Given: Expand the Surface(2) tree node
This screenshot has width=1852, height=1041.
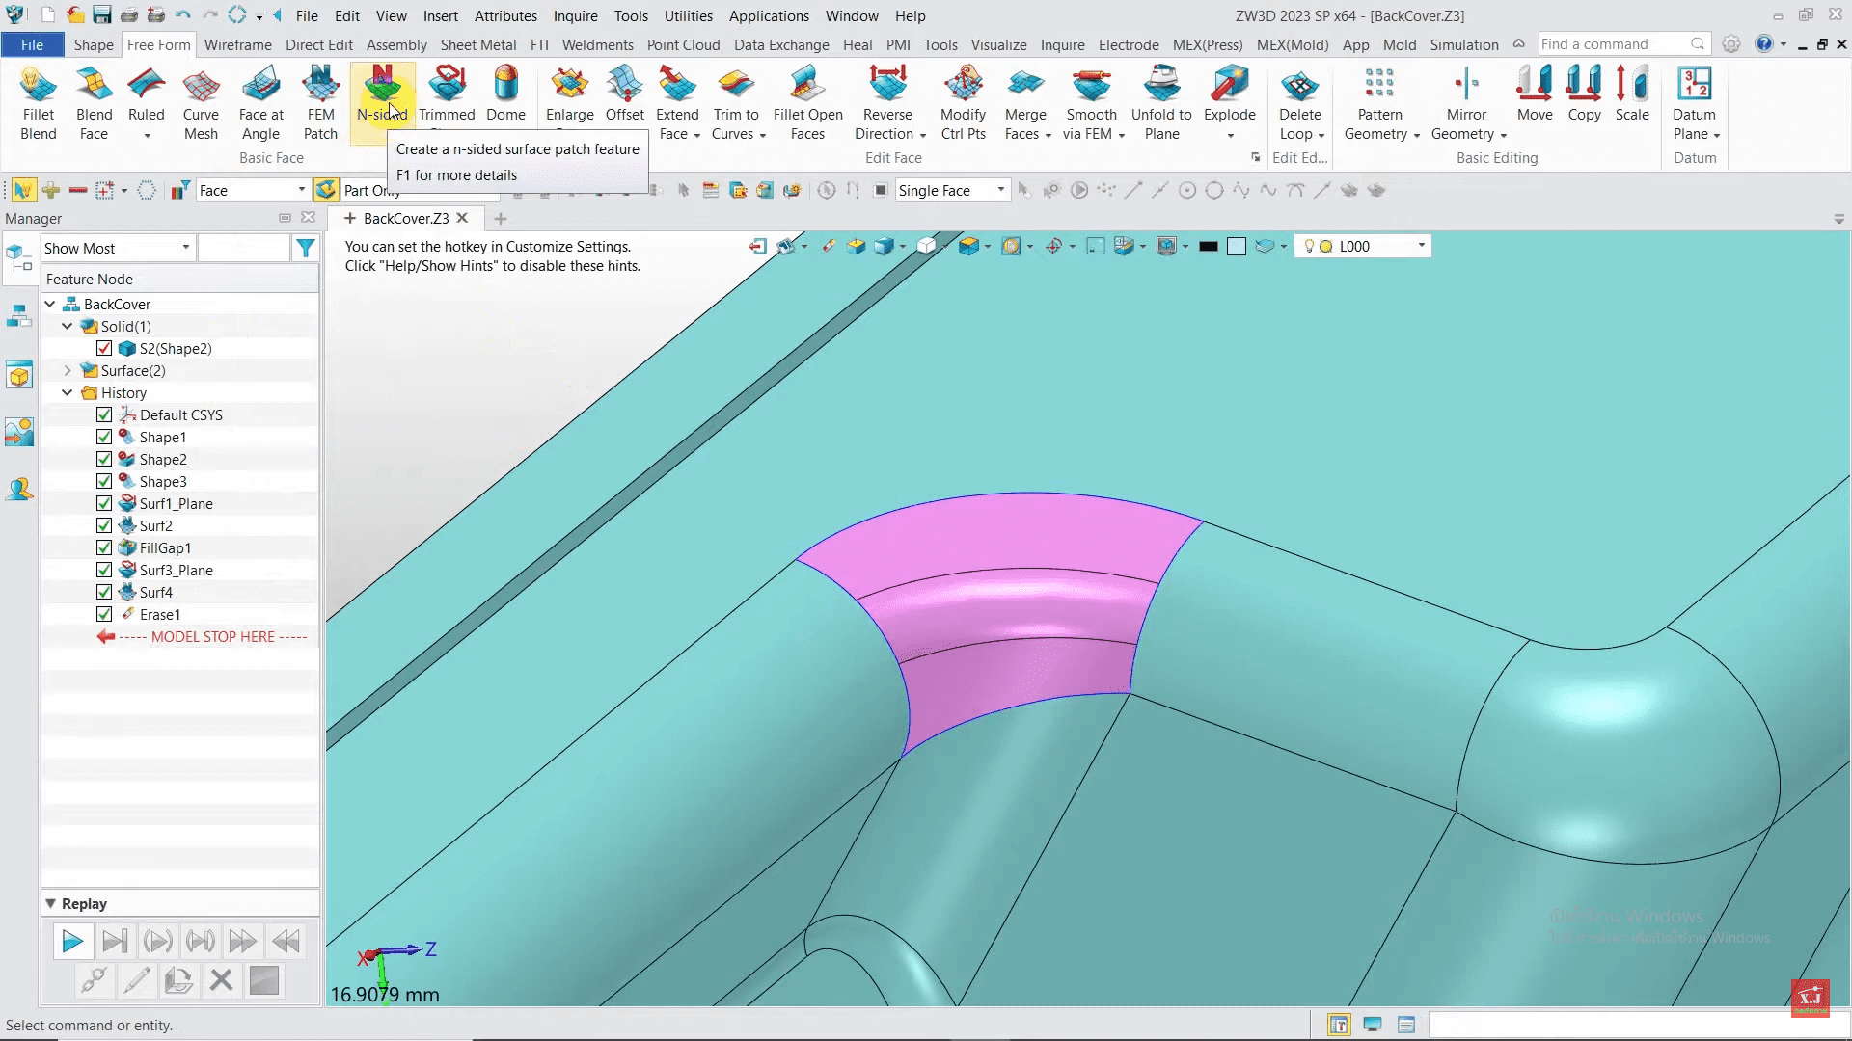Looking at the screenshot, I should point(68,370).
